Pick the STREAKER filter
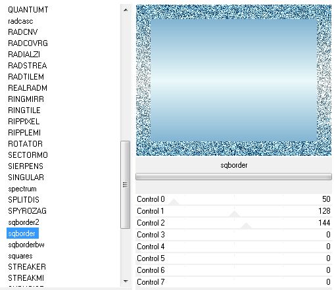Viewport: 334px width, 290px height. (x=27, y=267)
